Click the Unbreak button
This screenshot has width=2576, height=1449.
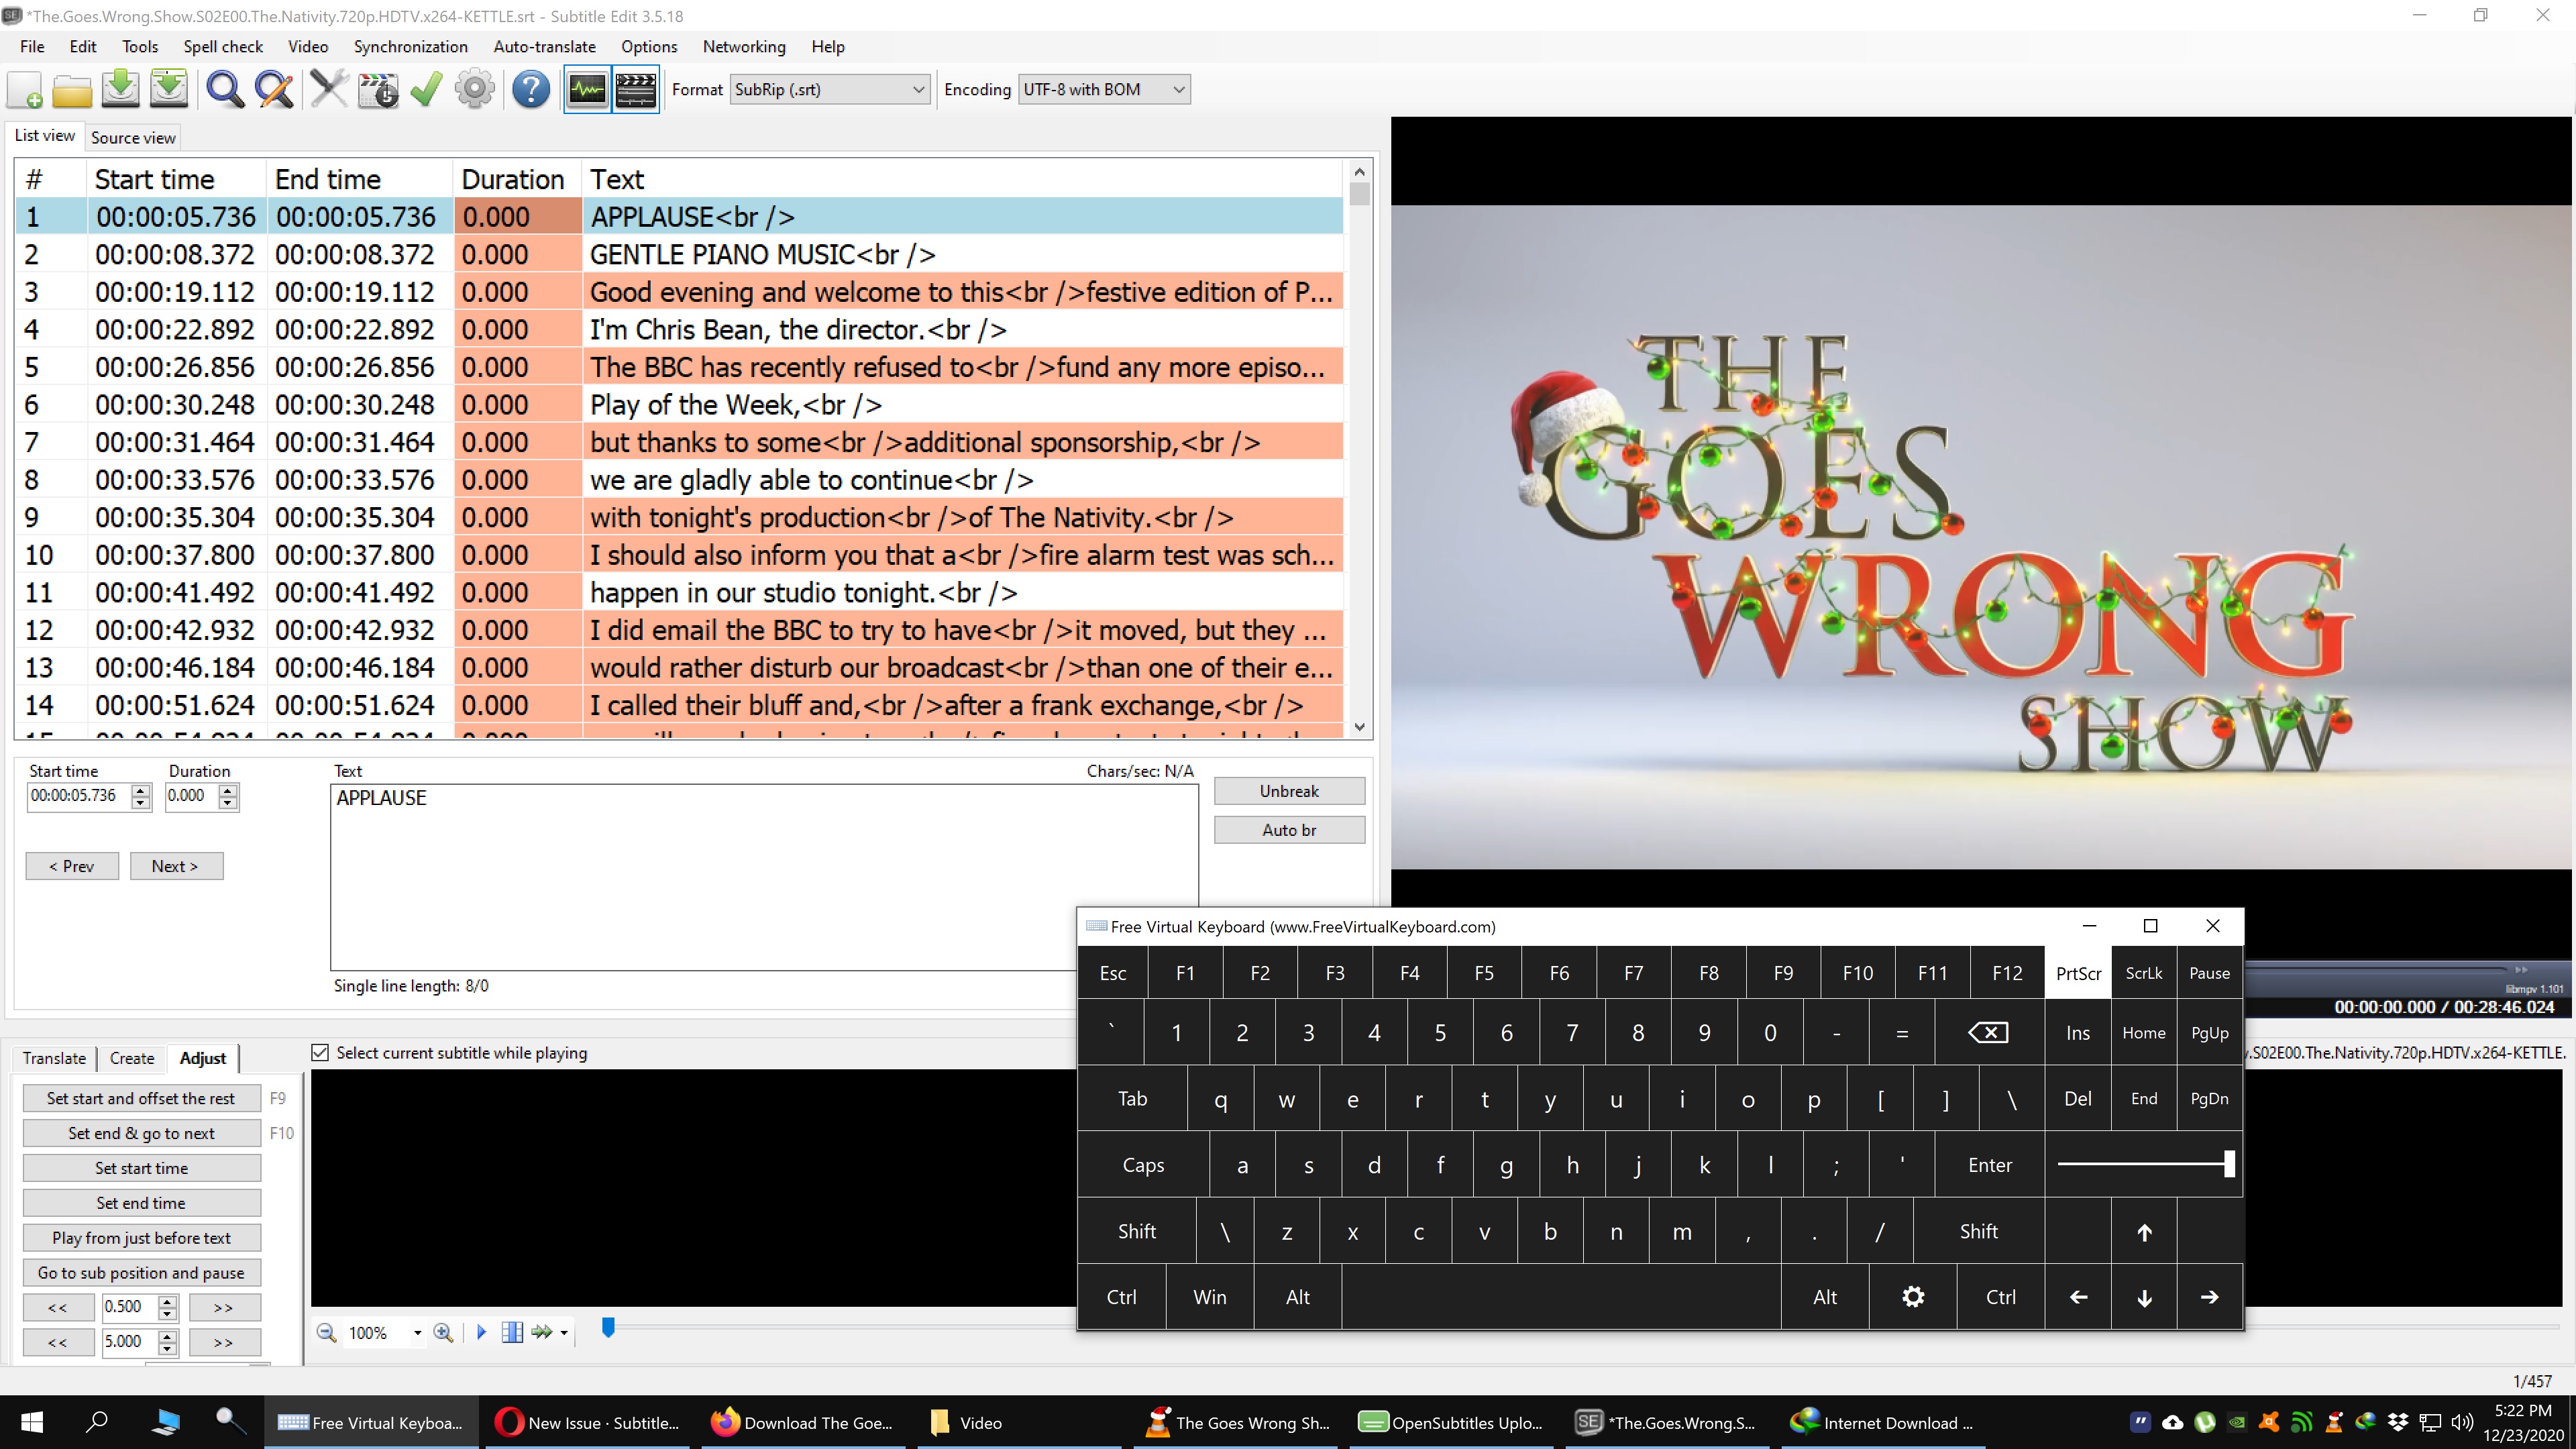(x=1289, y=790)
